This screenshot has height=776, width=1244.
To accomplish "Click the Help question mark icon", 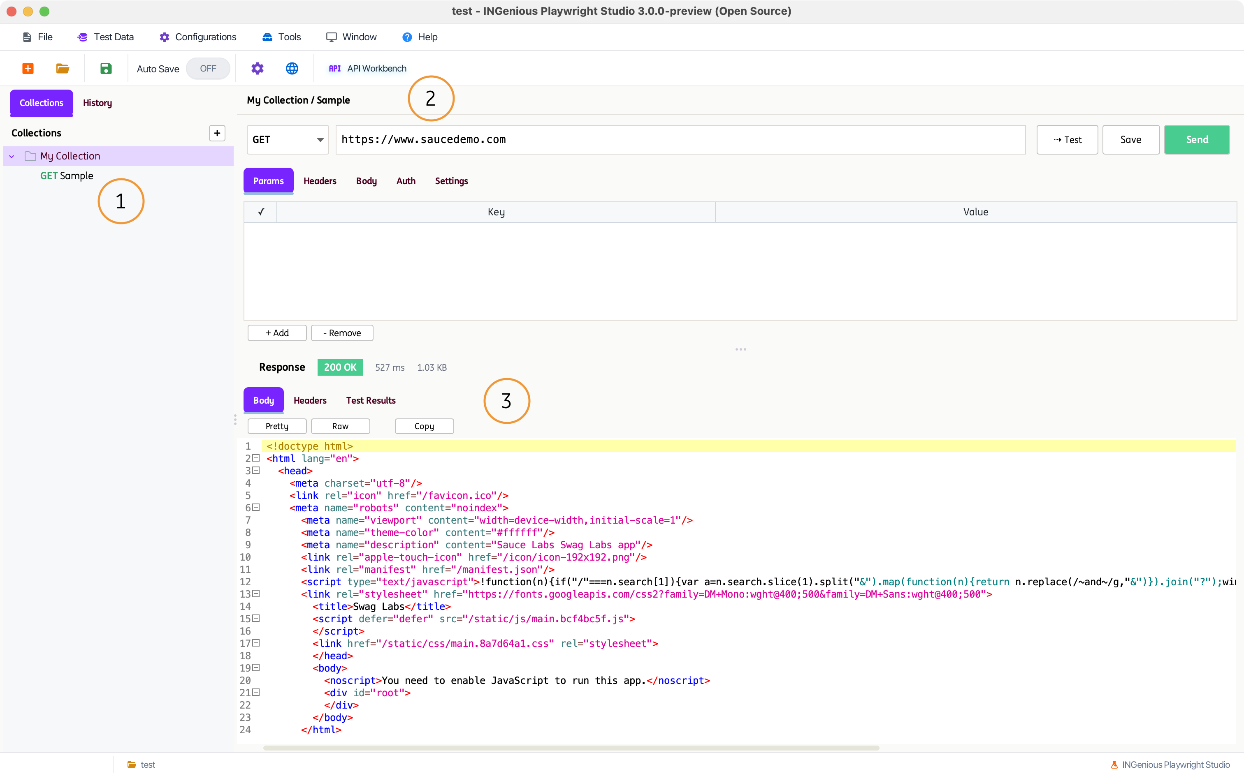I will pyautogui.click(x=407, y=37).
